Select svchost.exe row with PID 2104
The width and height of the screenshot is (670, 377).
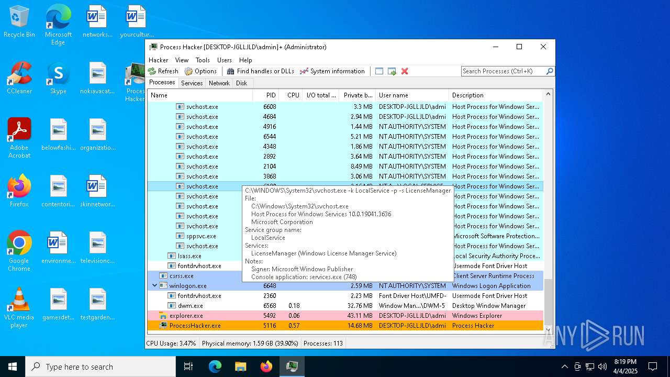pyautogui.click(x=345, y=167)
